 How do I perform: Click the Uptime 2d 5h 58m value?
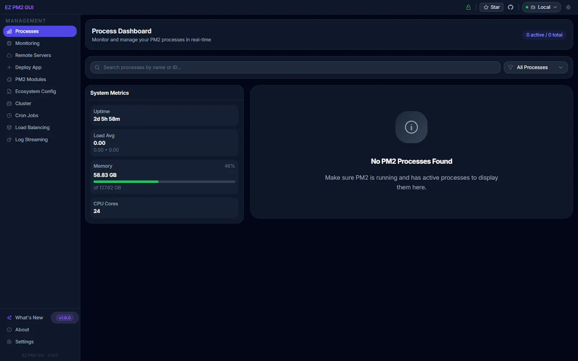pos(107,119)
